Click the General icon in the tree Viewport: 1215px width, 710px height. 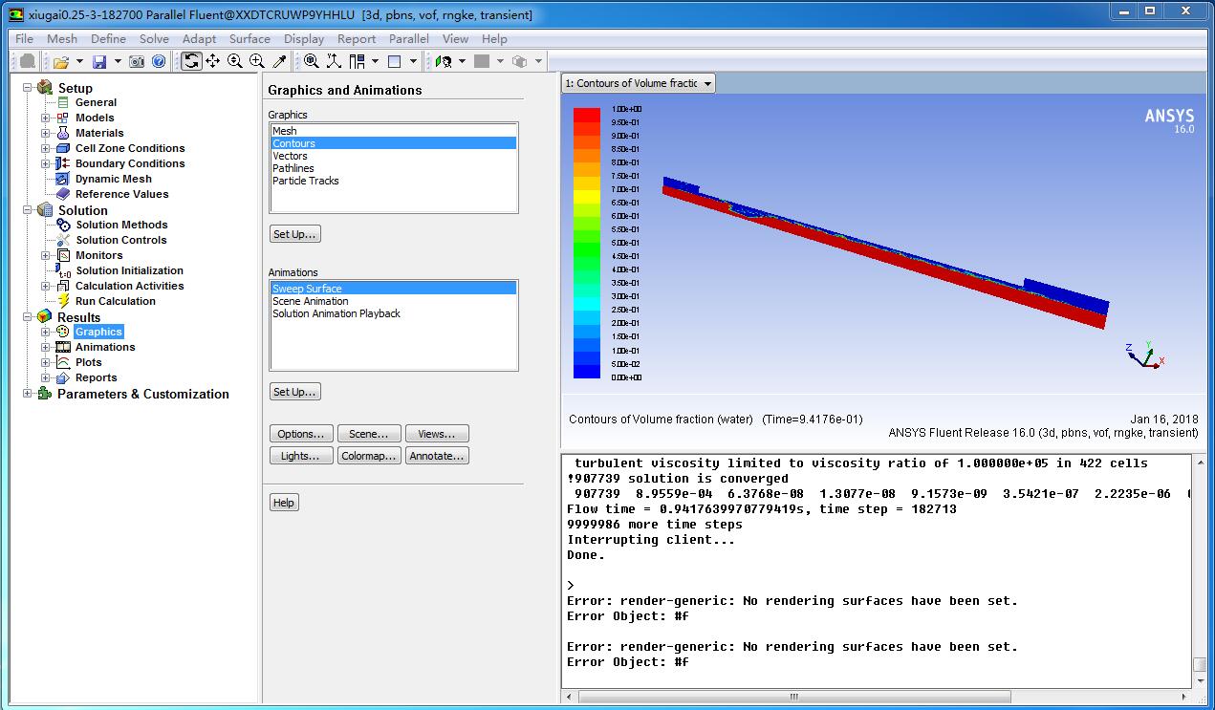pos(63,102)
